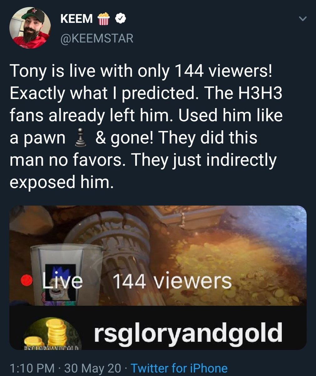Click the 30 May 20 date

(x=92, y=368)
